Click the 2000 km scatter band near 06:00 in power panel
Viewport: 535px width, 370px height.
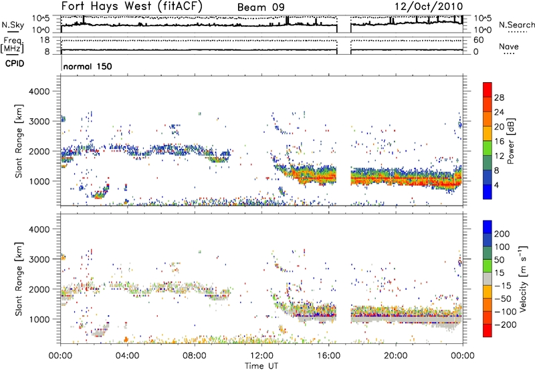(160, 150)
